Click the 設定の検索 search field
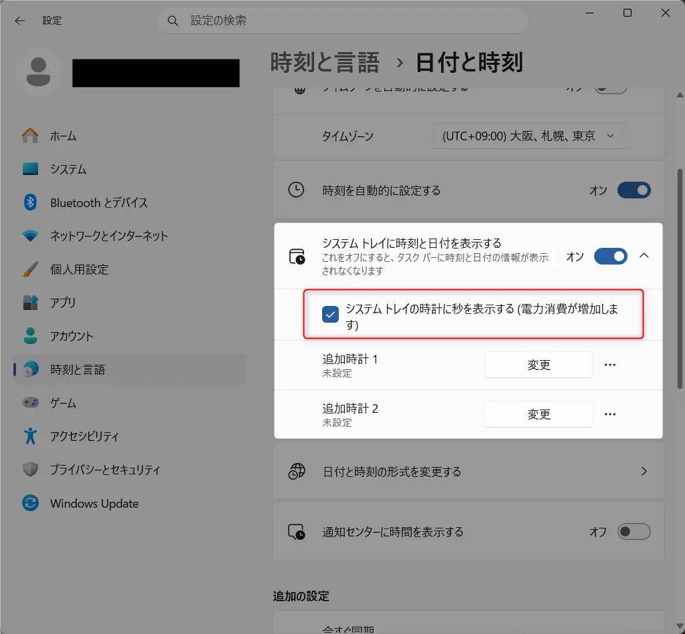 tap(342, 20)
